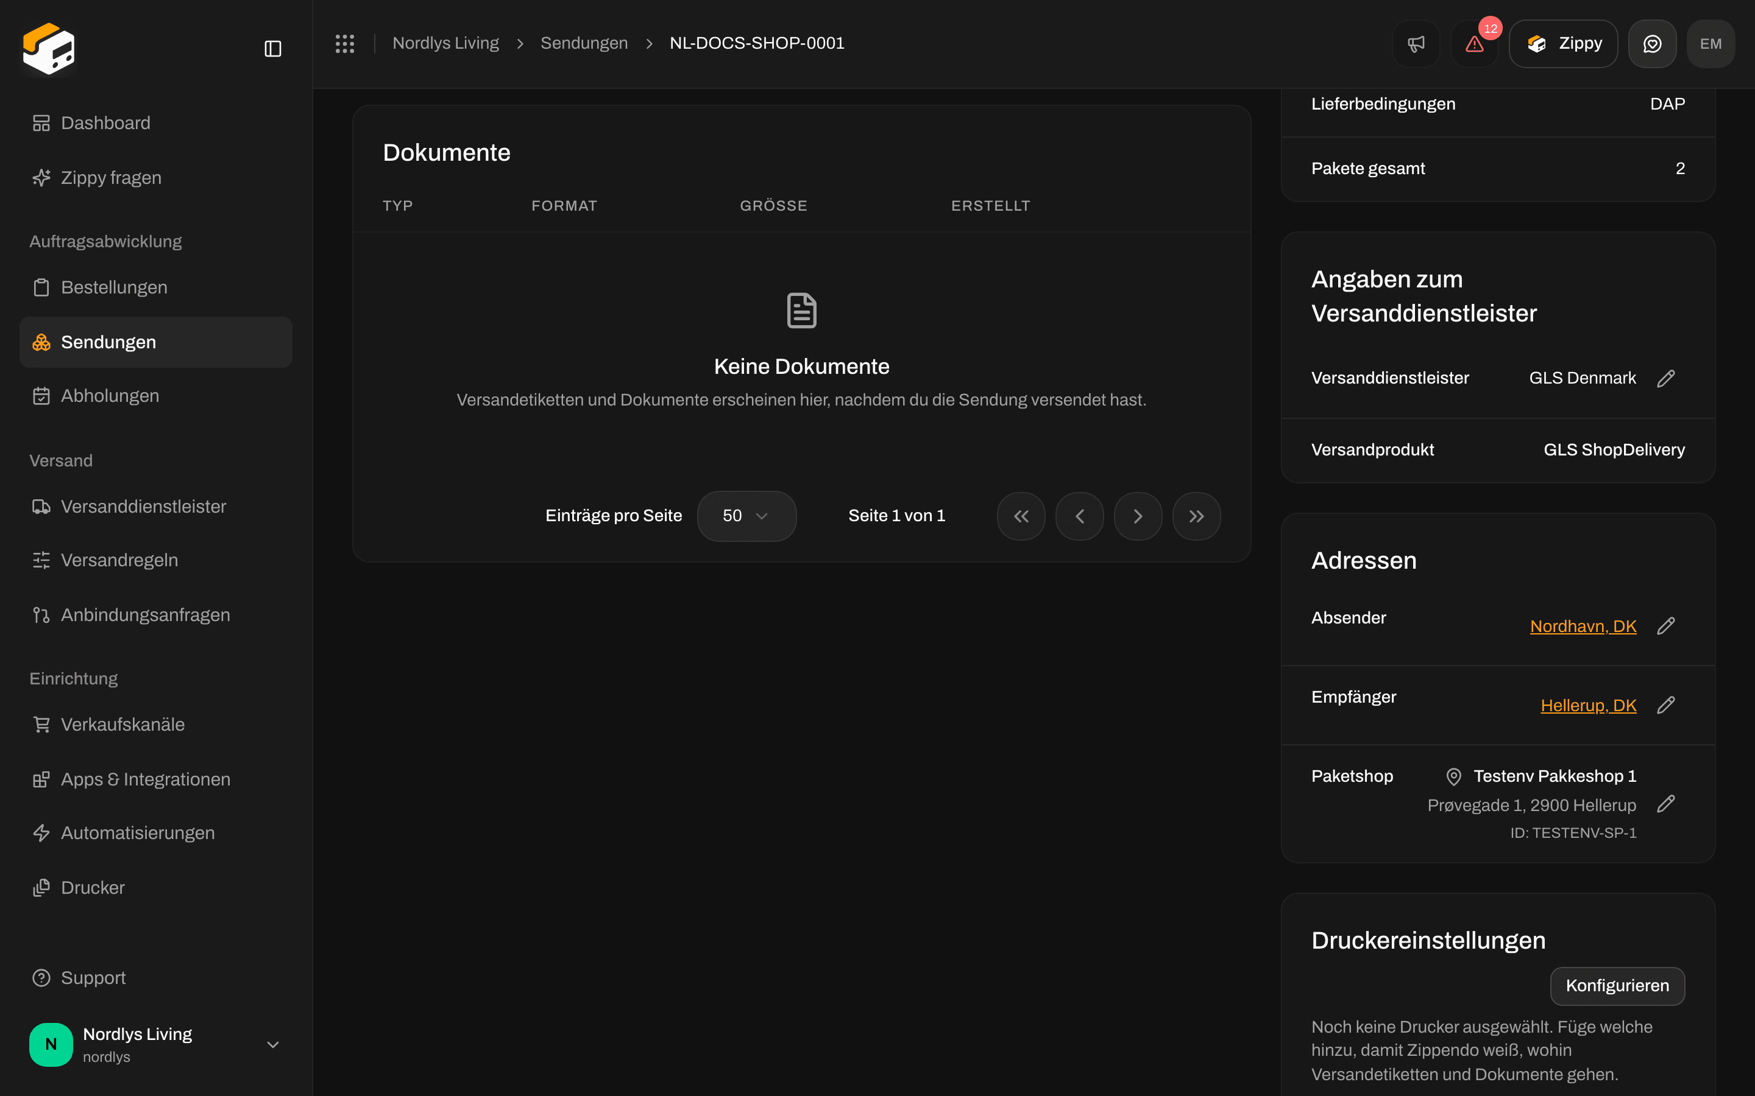The width and height of the screenshot is (1755, 1096).
Task: Click Konfigurieren for printer settings
Action: (x=1617, y=986)
